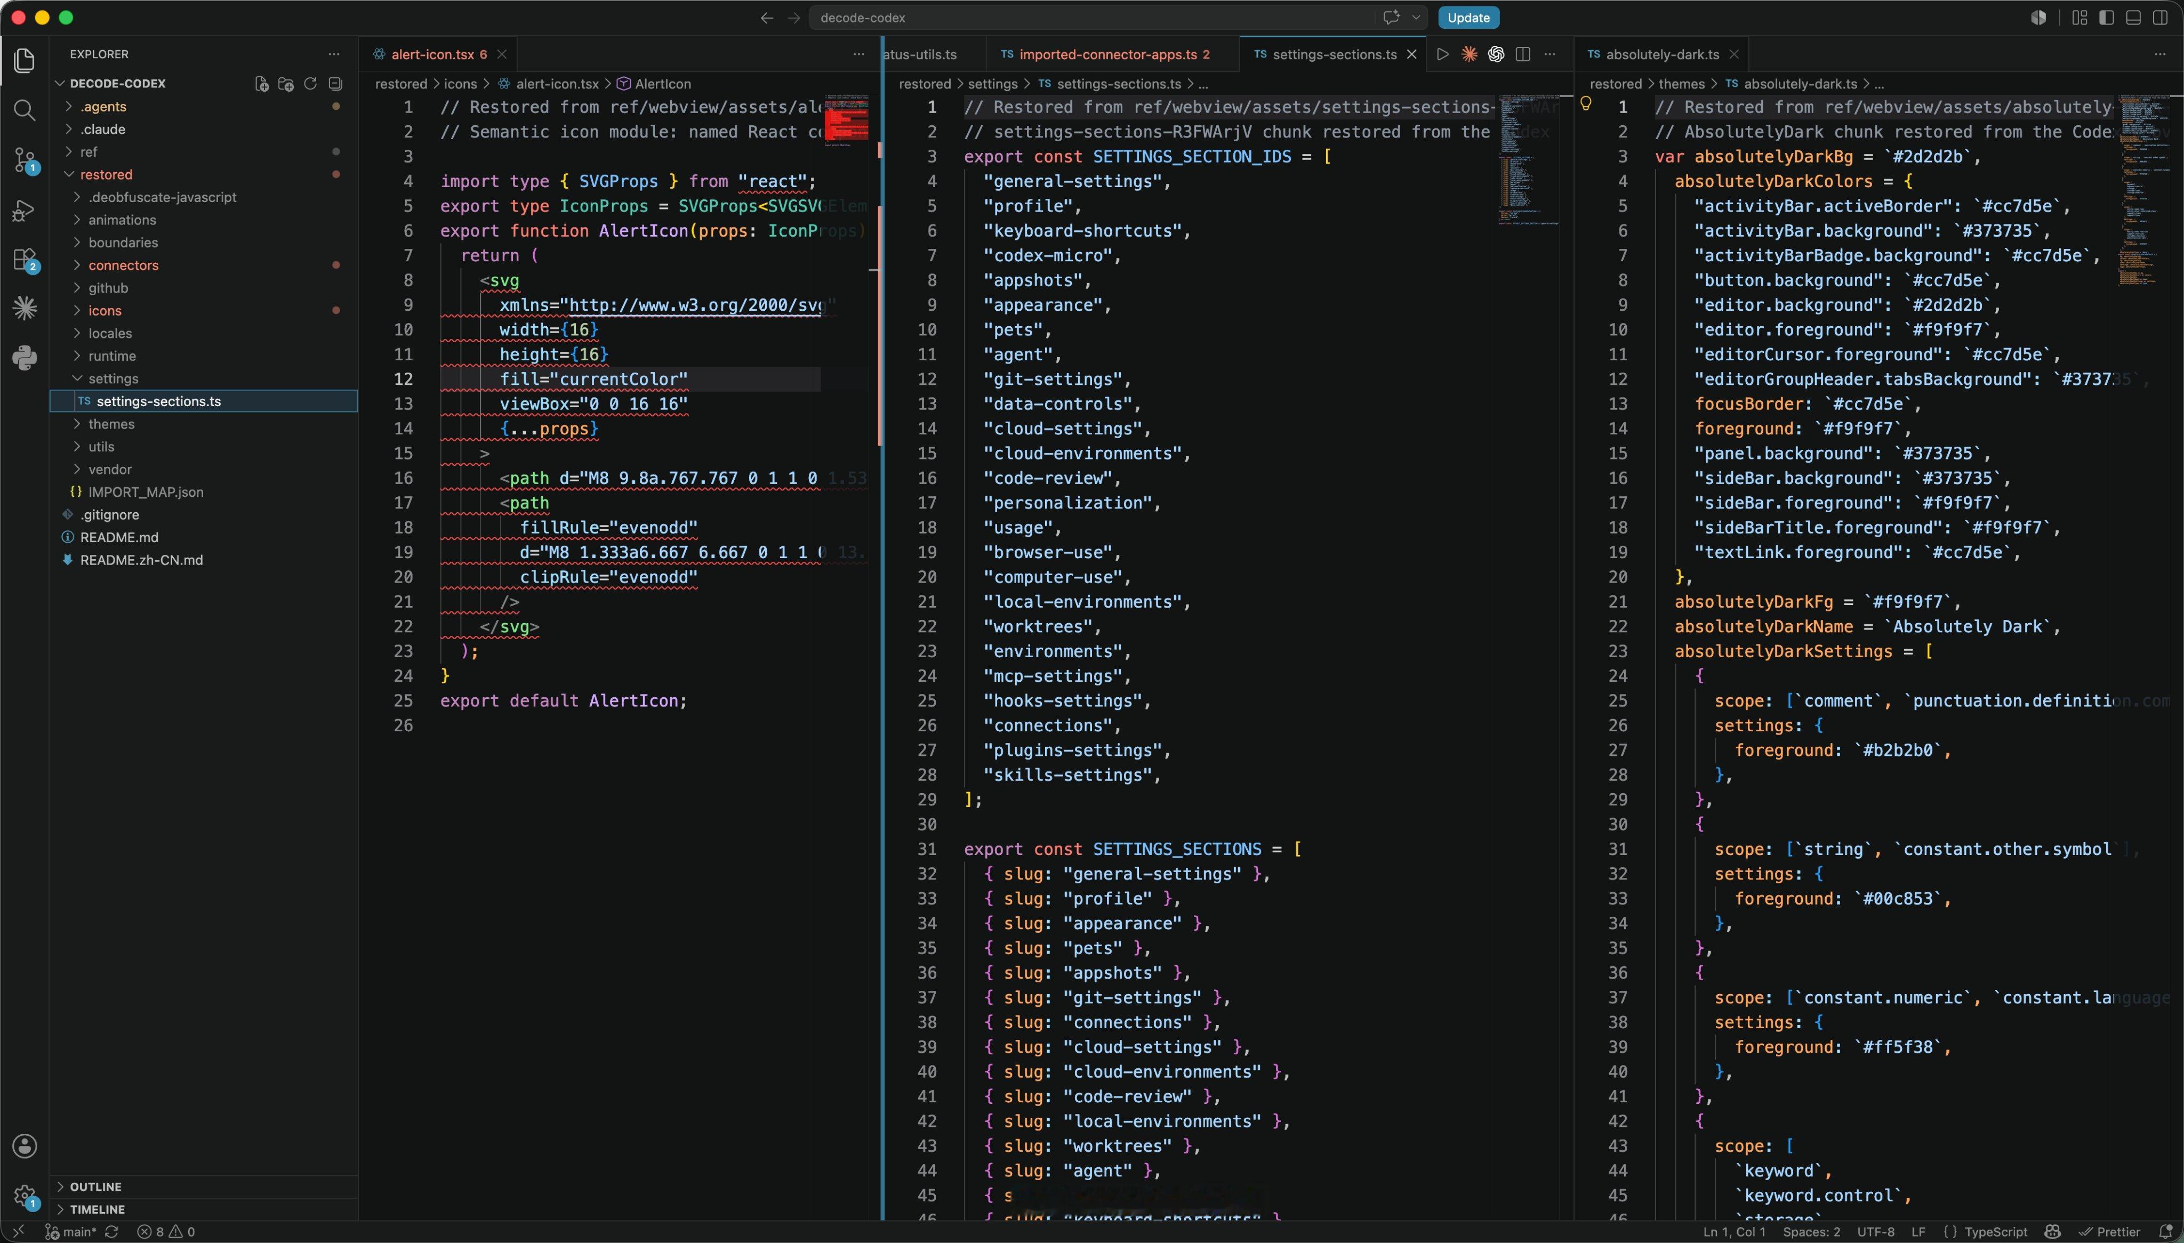Click AlertIcon breadcrumb in first editor

point(654,84)
